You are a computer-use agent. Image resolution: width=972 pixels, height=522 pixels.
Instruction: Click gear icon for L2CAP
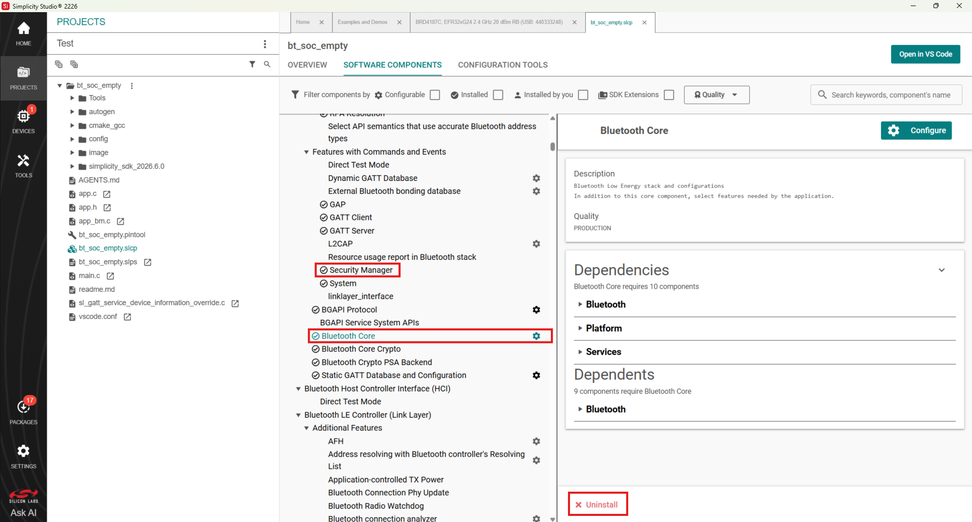[x=536, y=244]
